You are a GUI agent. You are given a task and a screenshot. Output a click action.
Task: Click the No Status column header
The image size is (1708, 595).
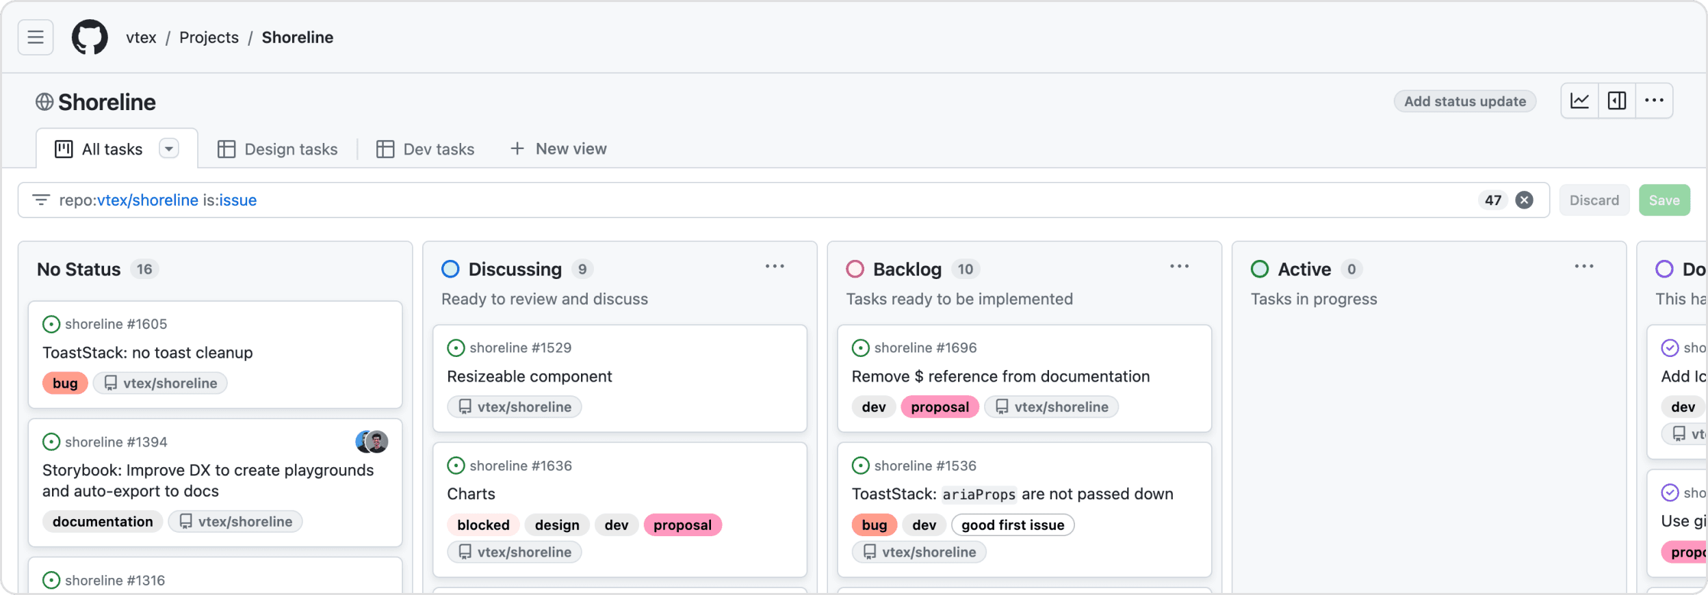click(79, 269)
